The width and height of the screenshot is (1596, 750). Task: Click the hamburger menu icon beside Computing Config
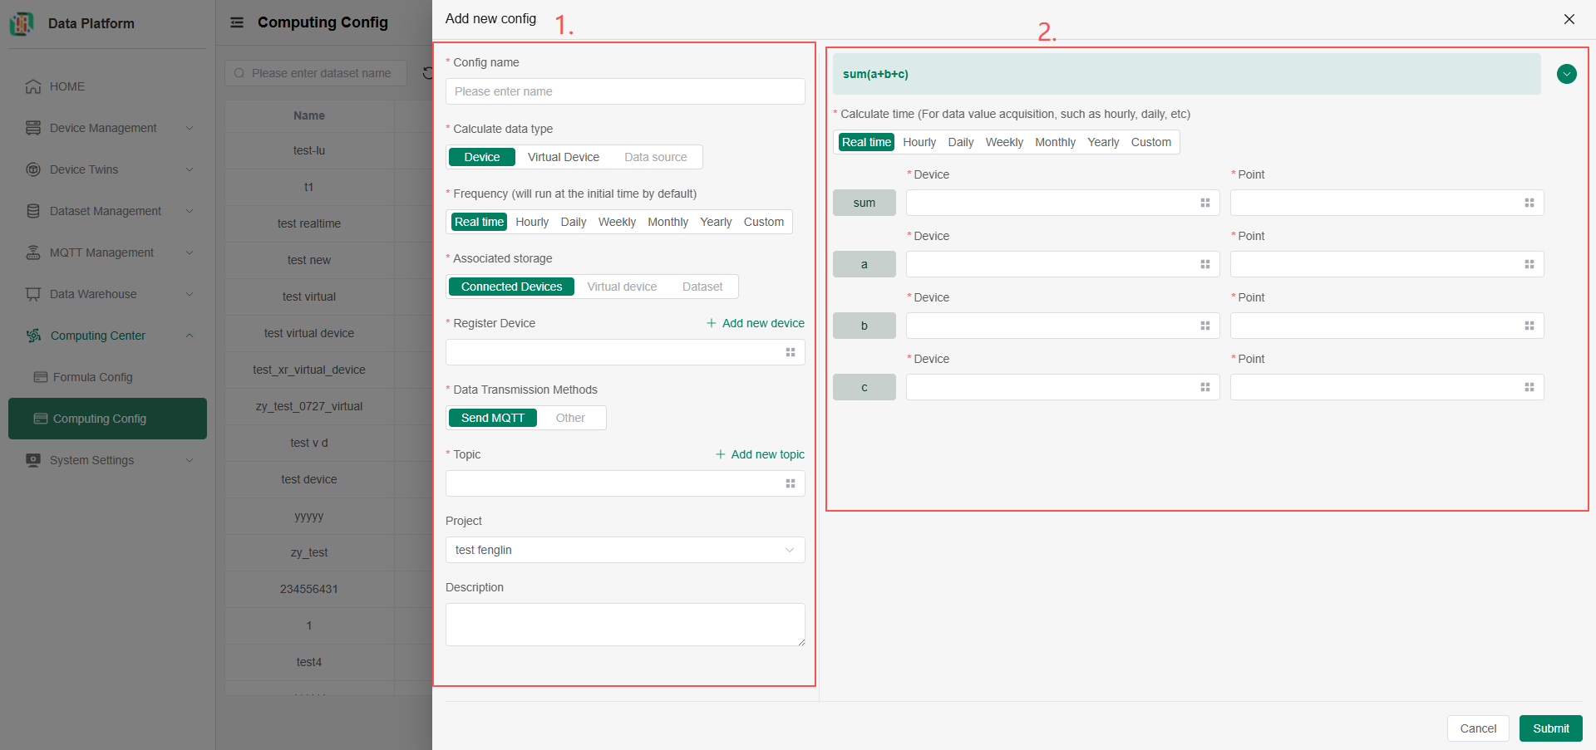tap(237, 22)
